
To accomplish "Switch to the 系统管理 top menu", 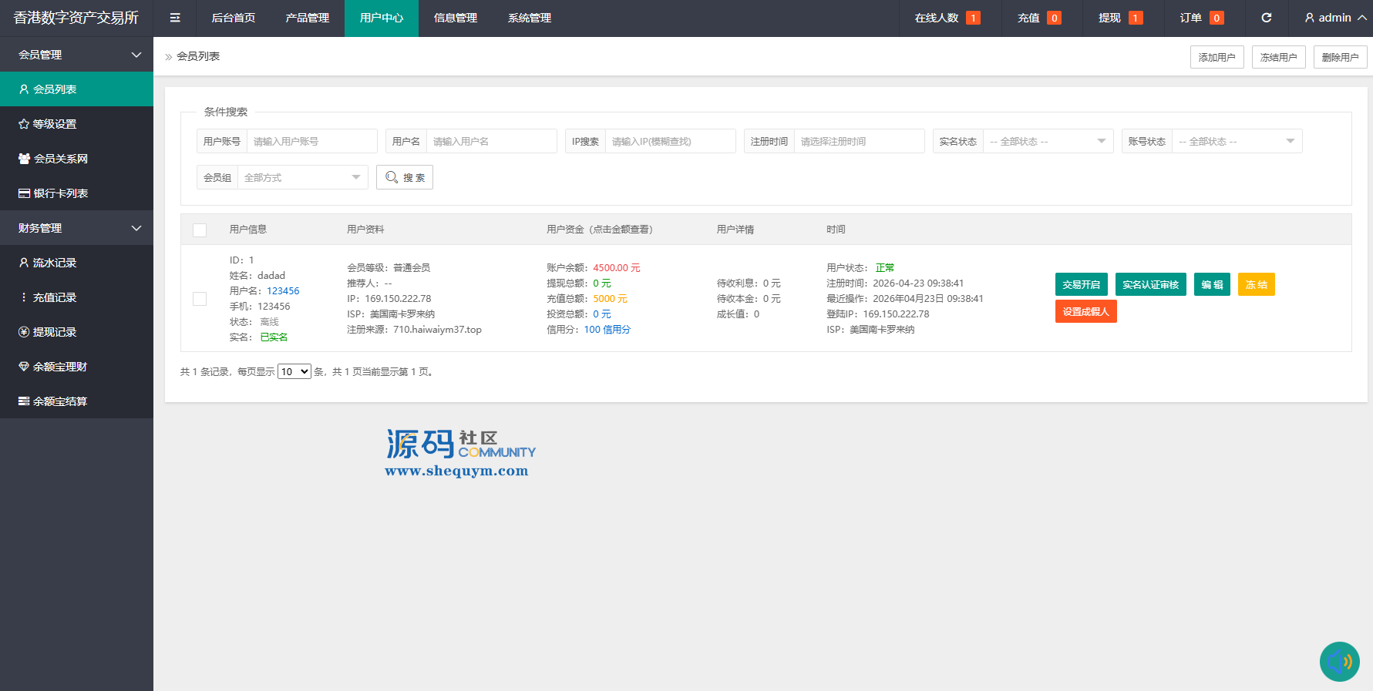I will coord(529,18).
